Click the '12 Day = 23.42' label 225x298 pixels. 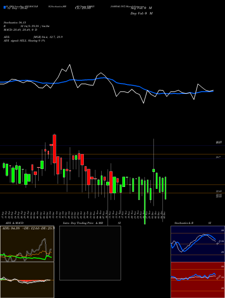pyautogui.click(x=18, y=8)
